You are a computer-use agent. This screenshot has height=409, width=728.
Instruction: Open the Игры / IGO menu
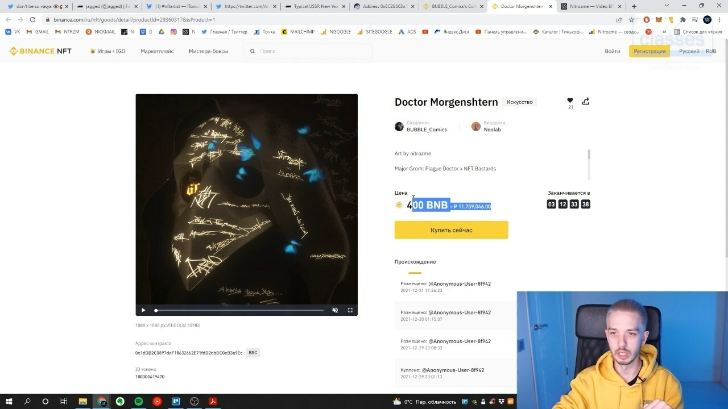click(x=107, y=51)
